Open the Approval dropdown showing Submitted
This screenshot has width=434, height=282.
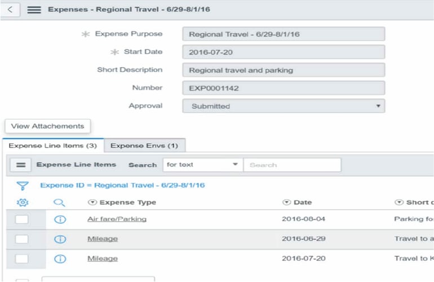click(284, 106)
